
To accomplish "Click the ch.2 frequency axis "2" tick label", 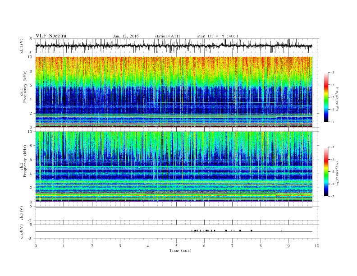I will click(32, 188).
